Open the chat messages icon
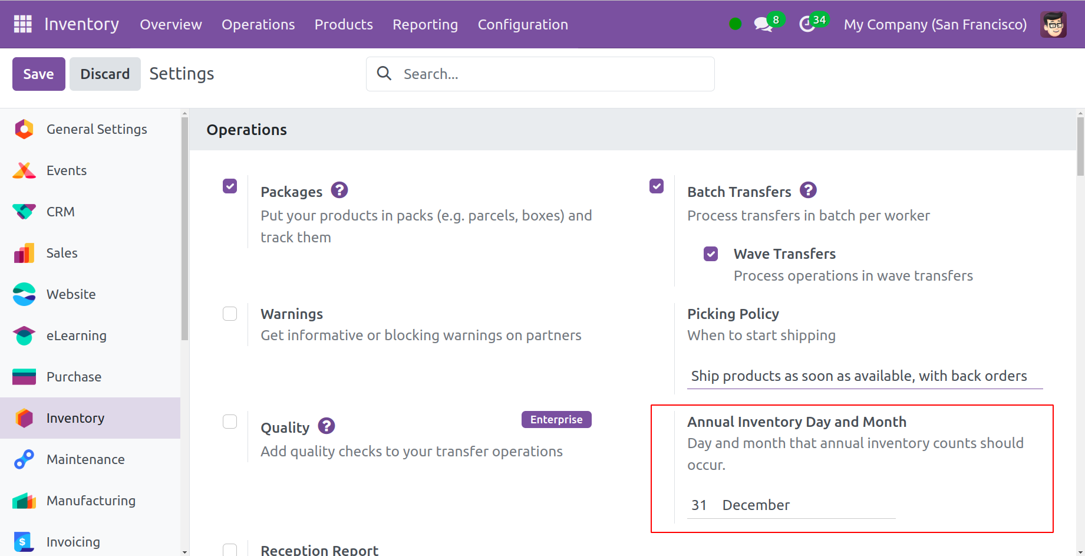The width and height of the screenshot is (1085, 556). coord(763,24)
